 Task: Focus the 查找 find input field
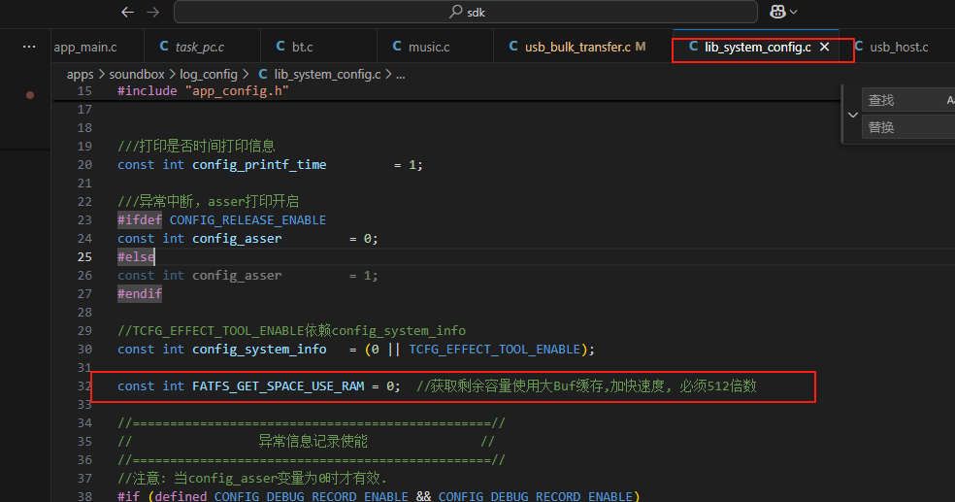(908, 100)
